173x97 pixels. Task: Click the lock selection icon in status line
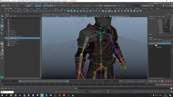(52, 6)
